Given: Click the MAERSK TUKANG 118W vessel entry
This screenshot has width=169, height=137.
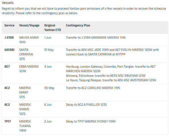Looking at the screenshot, I should [25, 126].
